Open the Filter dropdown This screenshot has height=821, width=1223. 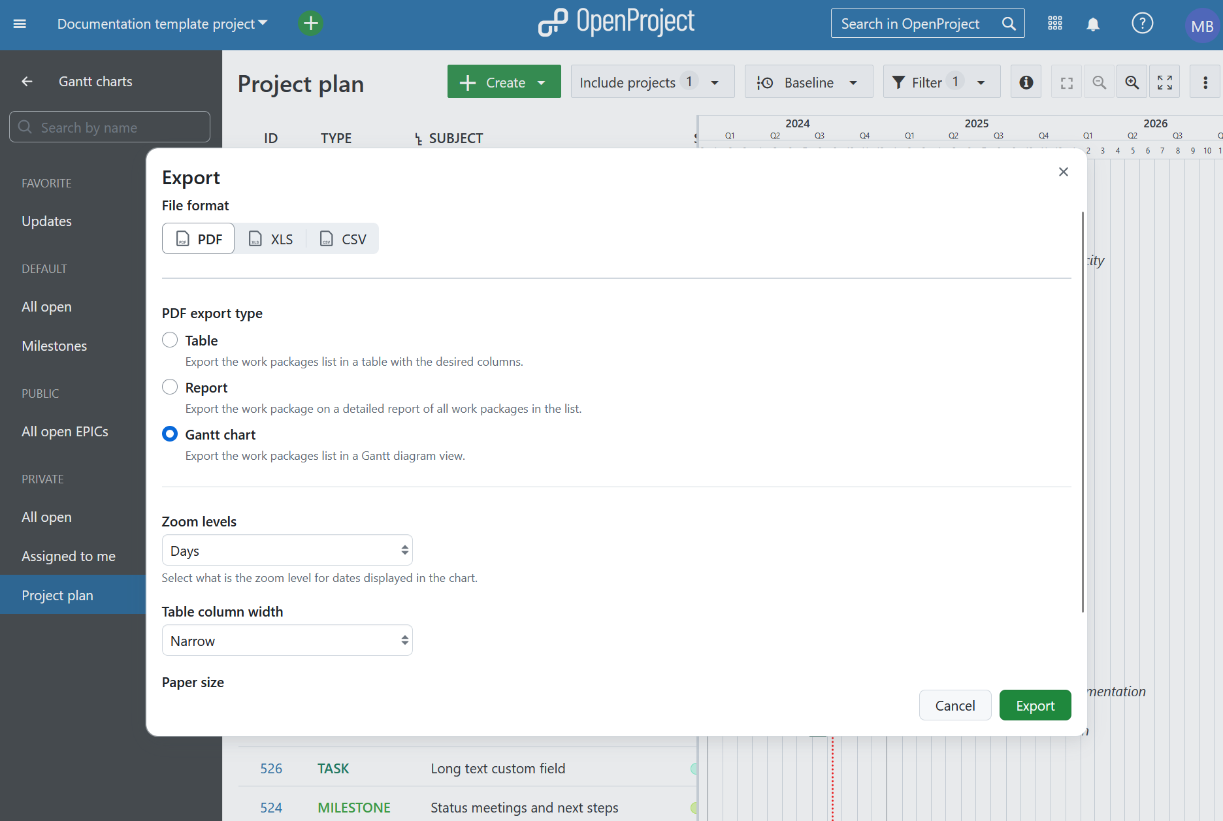[x=941, y=82]
